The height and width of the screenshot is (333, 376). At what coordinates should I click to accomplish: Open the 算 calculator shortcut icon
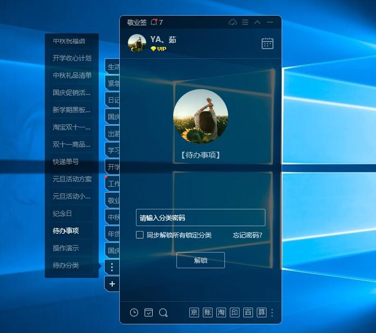[x=262, y=312]
